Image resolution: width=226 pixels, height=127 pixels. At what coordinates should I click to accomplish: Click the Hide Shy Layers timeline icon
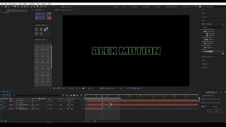pos(71,95)
